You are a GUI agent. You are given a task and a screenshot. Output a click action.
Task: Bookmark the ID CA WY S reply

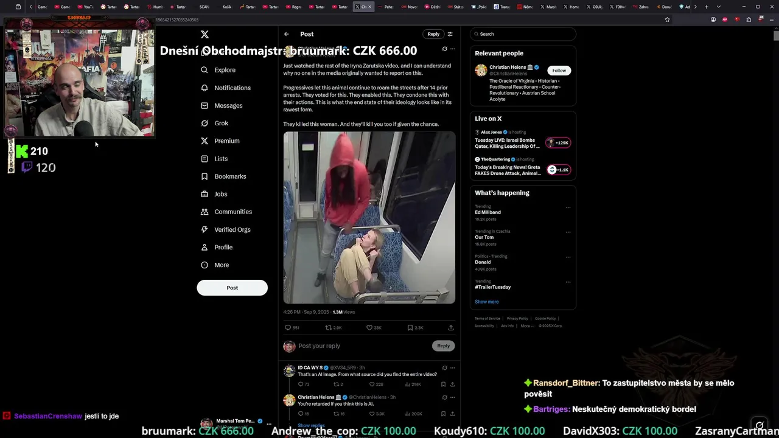tap(443, 384)
